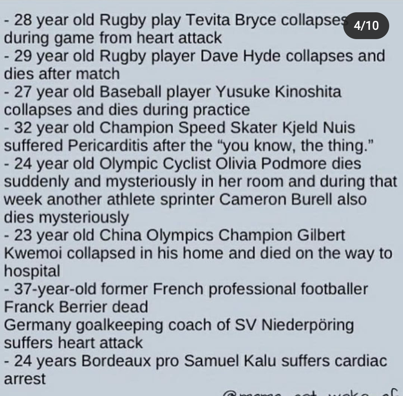This screenshot has width=403, height=396.
Task: Tap the 4/10 slide counter badge
Action: click(366, 26)
